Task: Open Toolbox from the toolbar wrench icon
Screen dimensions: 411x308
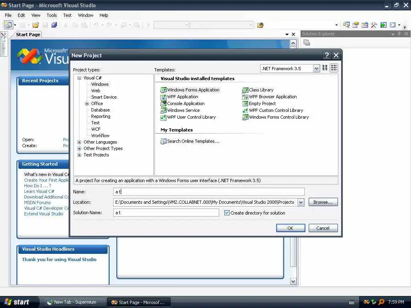Action: [374, 25]
